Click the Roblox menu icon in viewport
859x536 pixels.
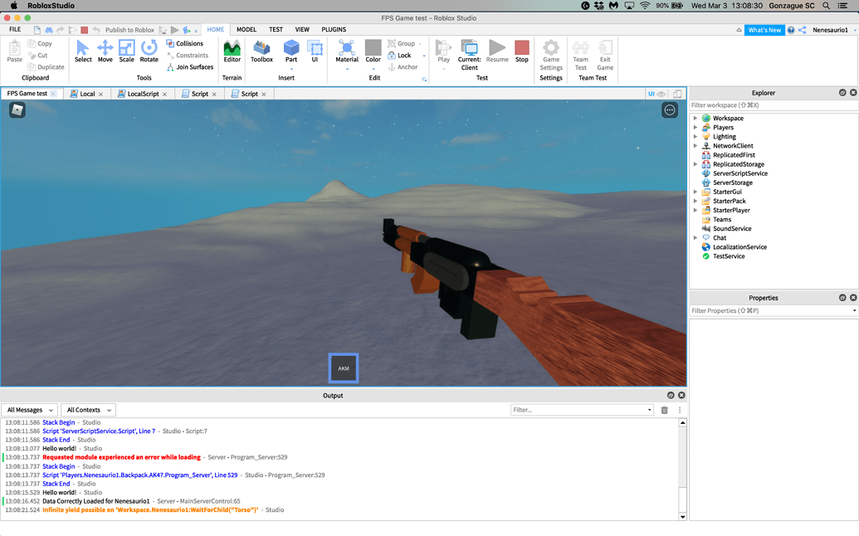pos(17,110)
